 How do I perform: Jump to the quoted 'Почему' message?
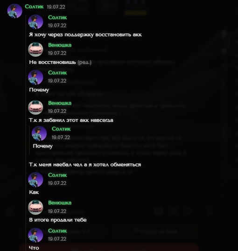(x=43, y=146)
